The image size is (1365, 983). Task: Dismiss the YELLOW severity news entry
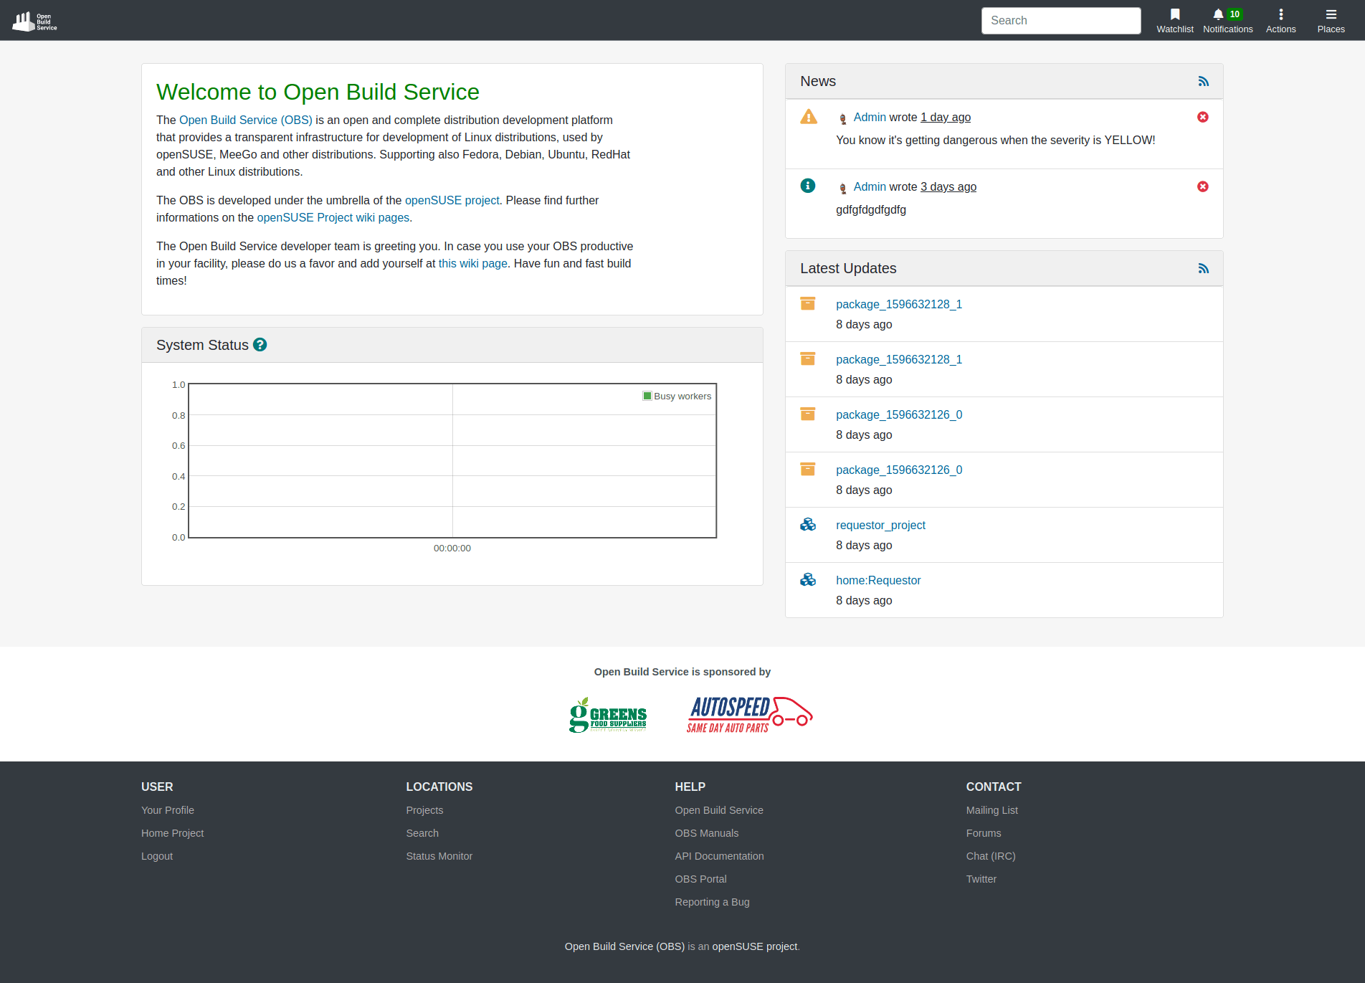tap(1202, 117)
